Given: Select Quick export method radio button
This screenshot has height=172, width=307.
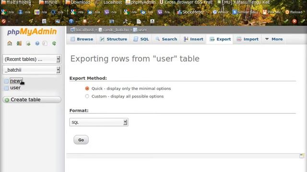Looking at the screenshot, I should [x=87, y=88].
